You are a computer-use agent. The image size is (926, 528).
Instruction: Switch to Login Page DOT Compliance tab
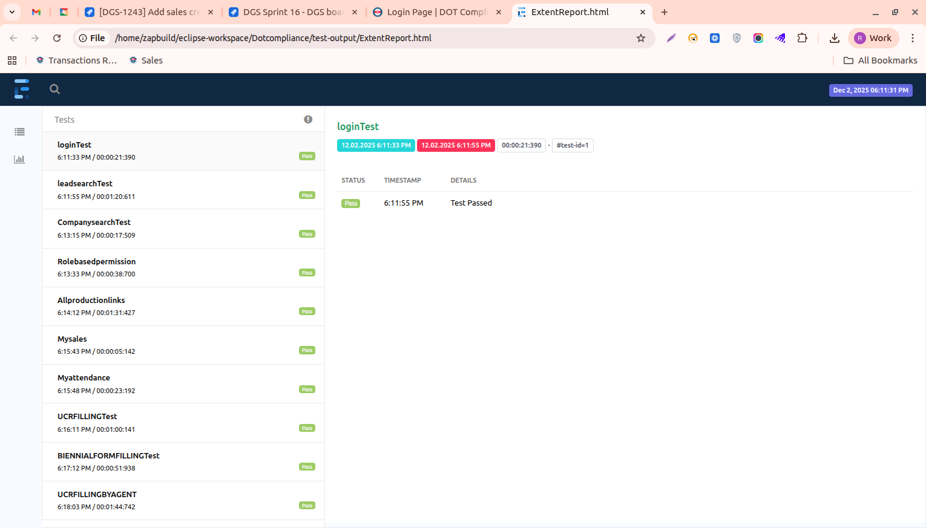pyautogui.click(x=437, y=12)
